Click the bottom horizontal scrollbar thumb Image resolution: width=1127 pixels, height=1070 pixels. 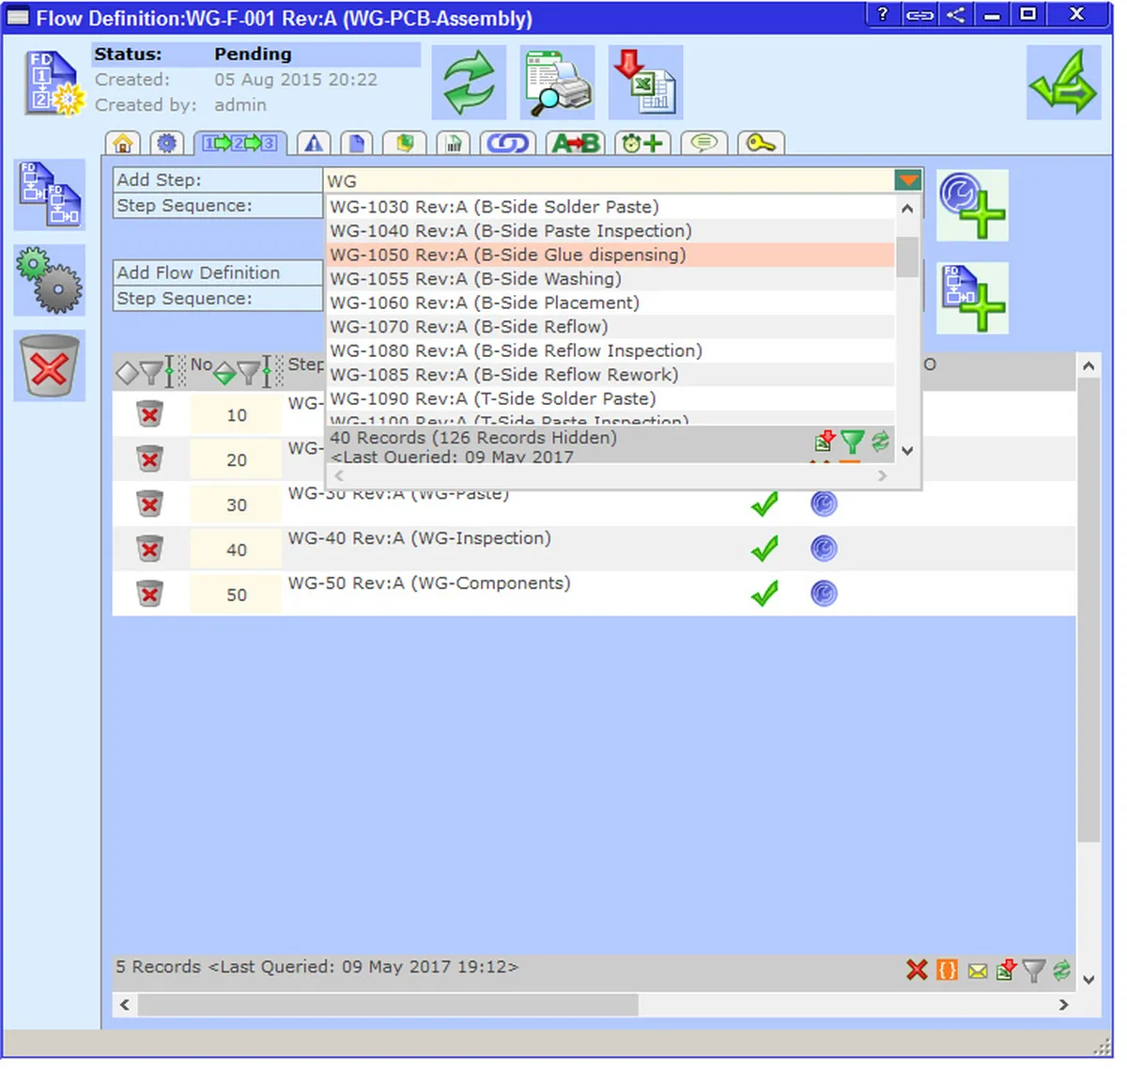(388, 1004)
